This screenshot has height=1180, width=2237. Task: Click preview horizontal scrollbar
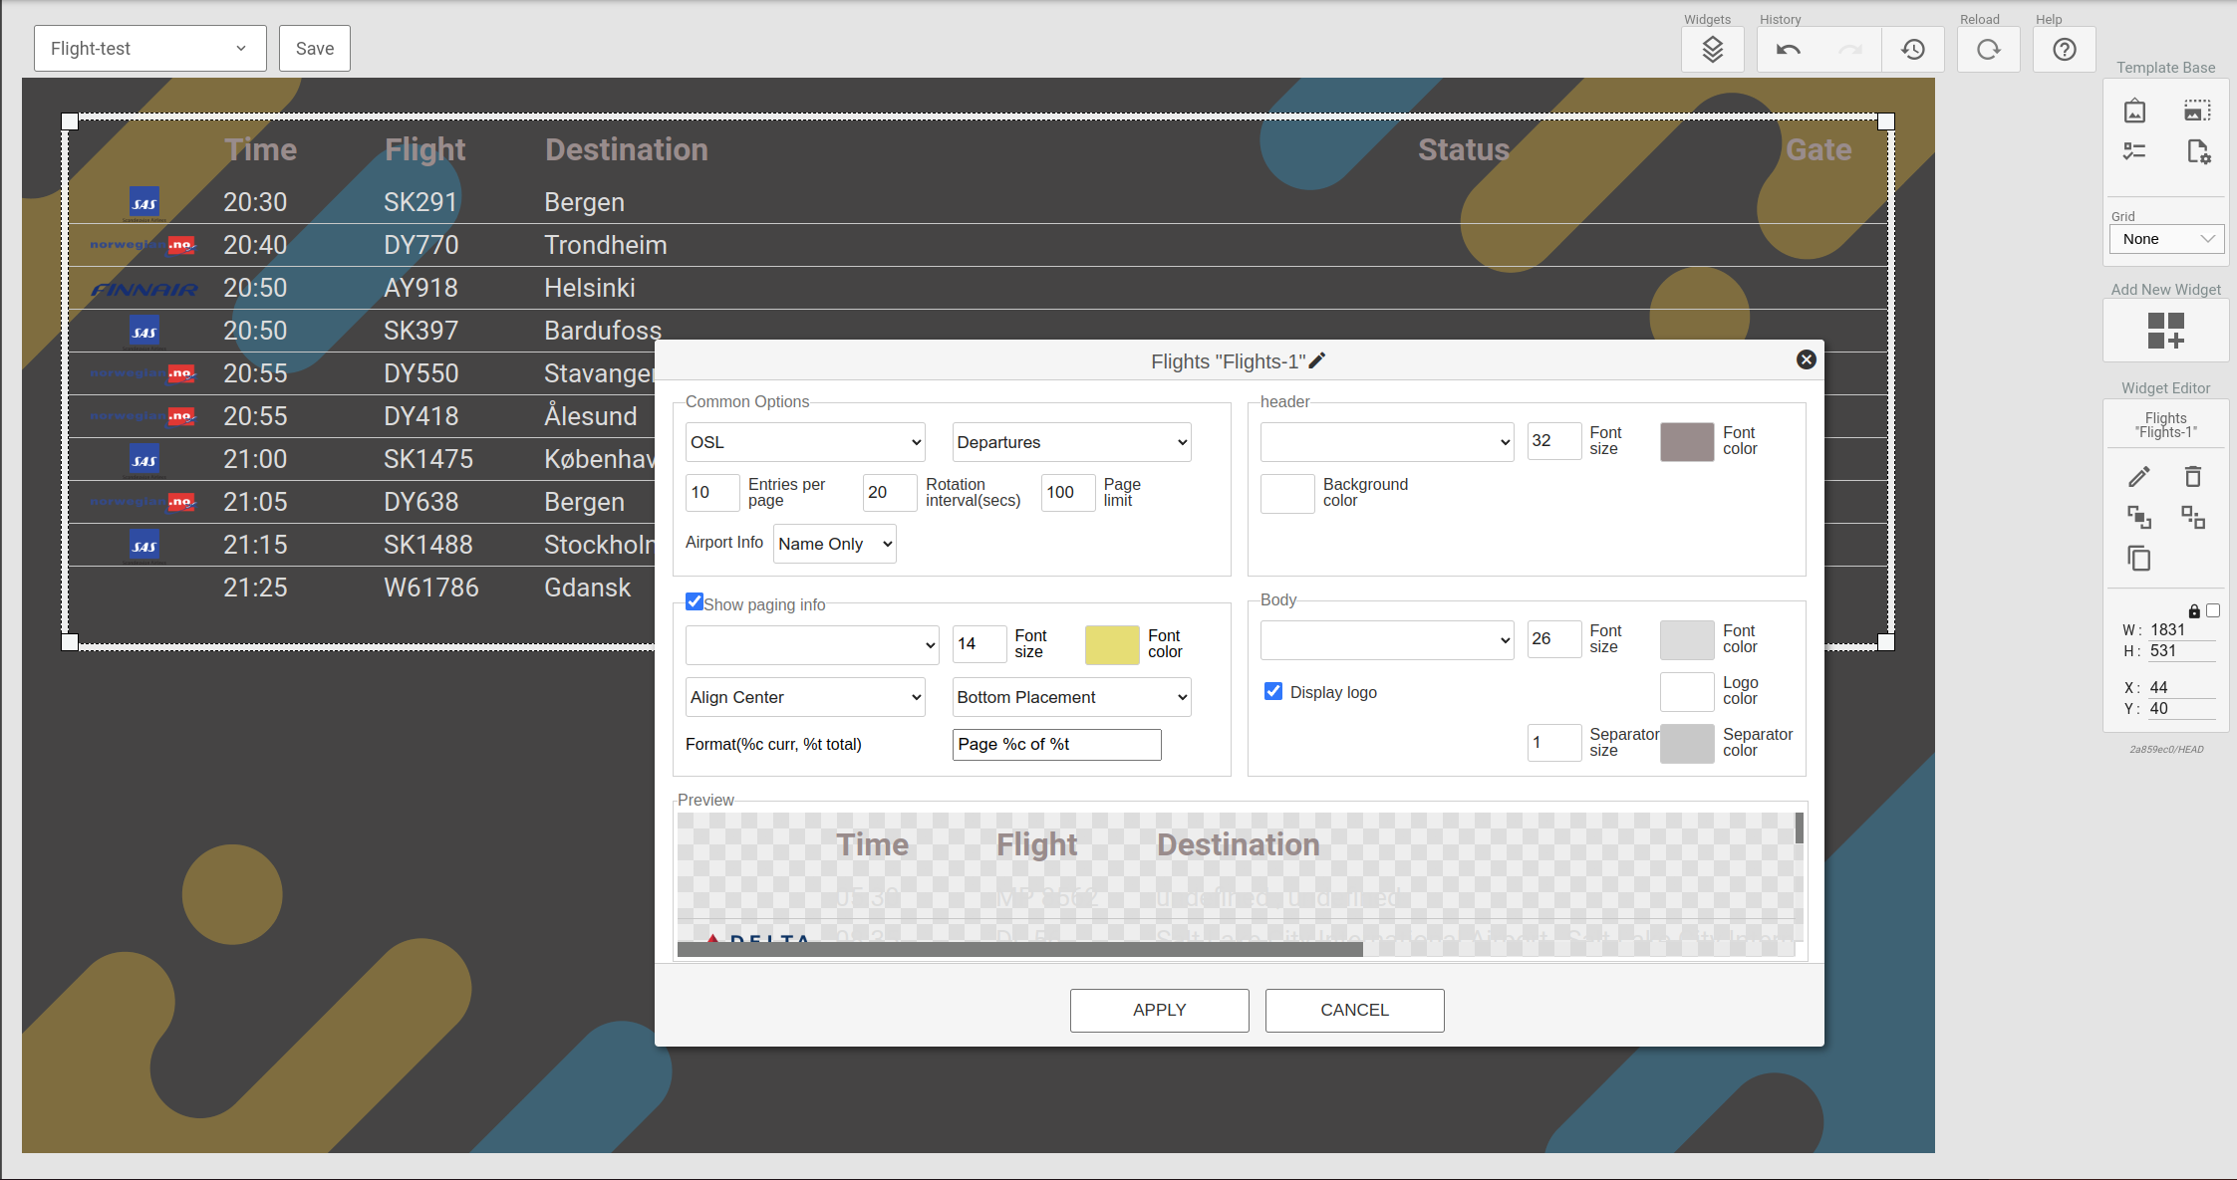[x=1019, y=949]
